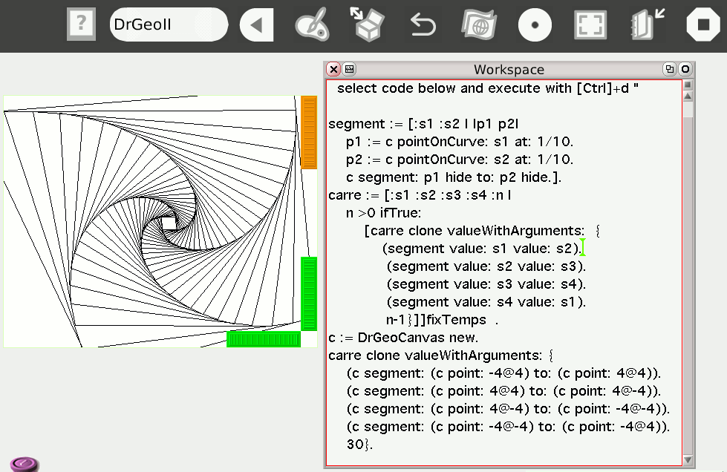Click the back arrow toolbar button

click(256, 25)
